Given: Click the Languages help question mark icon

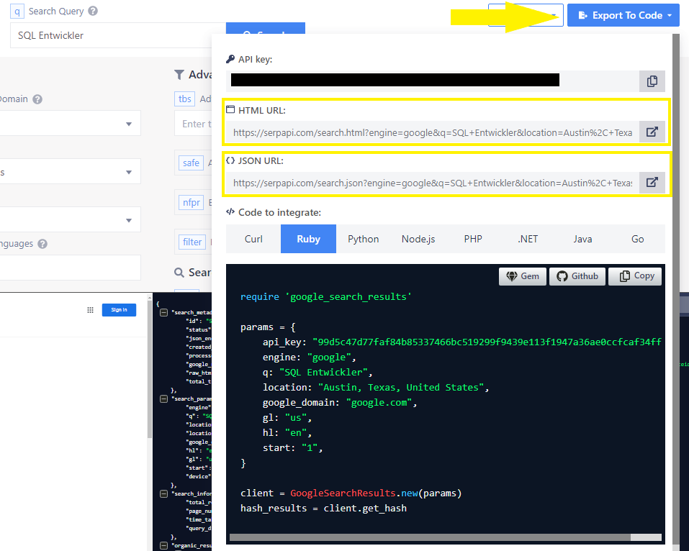Looking at the screenshot, I should coord(42,244).
